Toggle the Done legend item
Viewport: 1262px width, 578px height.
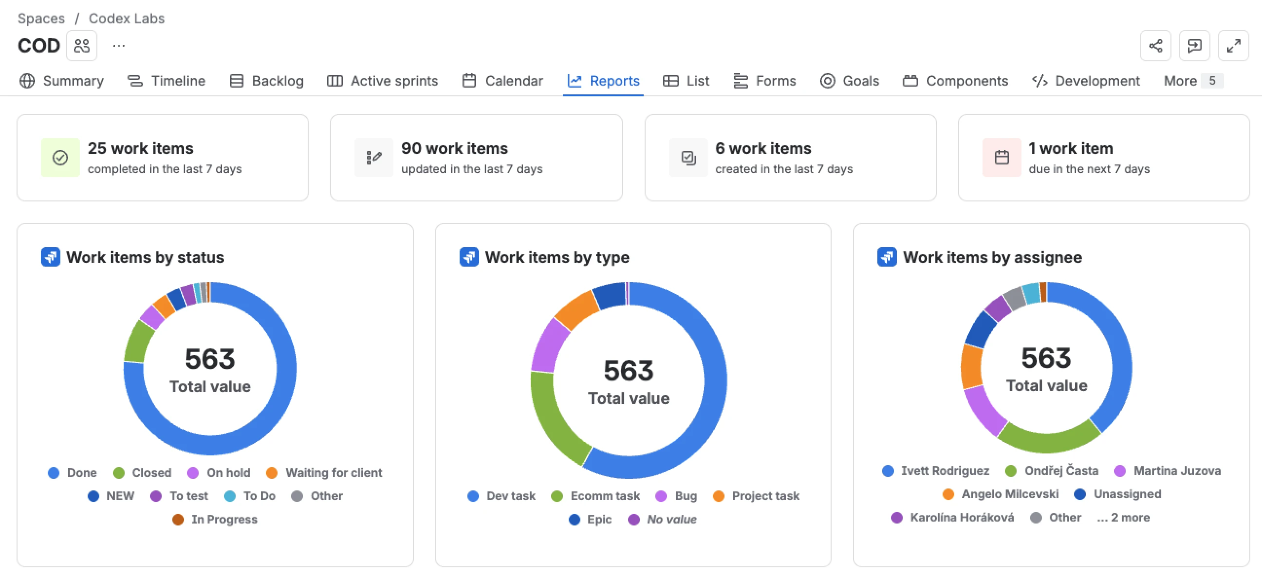pyautogui.click(x=73, y=473)
